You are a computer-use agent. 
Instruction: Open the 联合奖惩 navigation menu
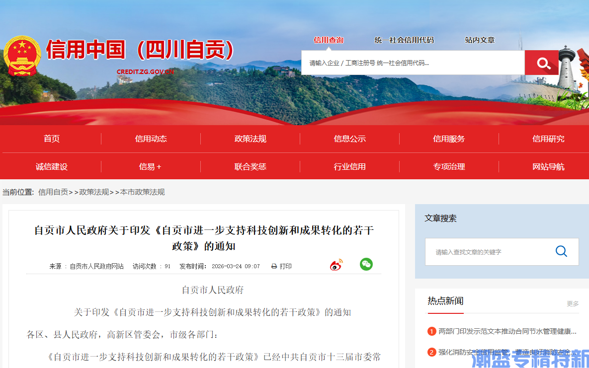coord(251,166)
